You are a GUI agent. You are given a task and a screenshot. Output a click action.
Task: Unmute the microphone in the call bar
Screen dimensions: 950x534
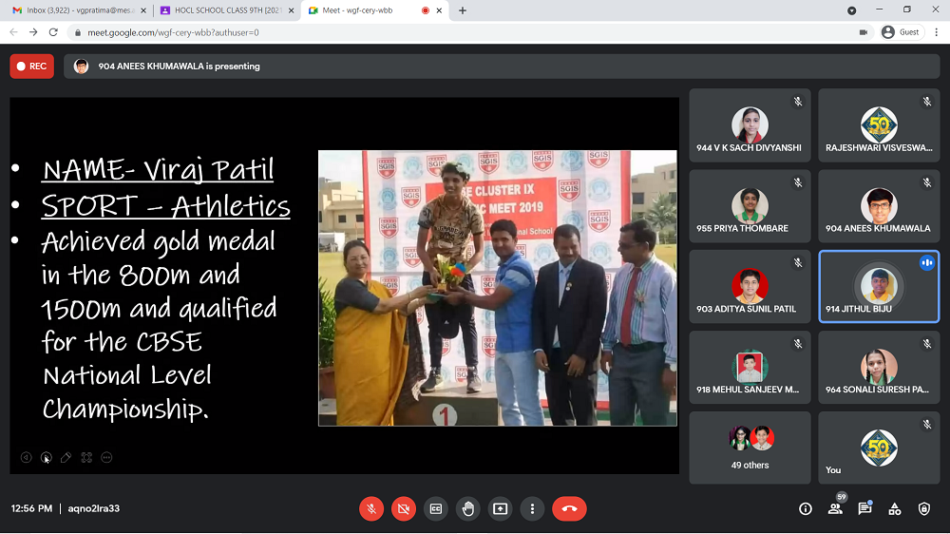coord(371,508)
